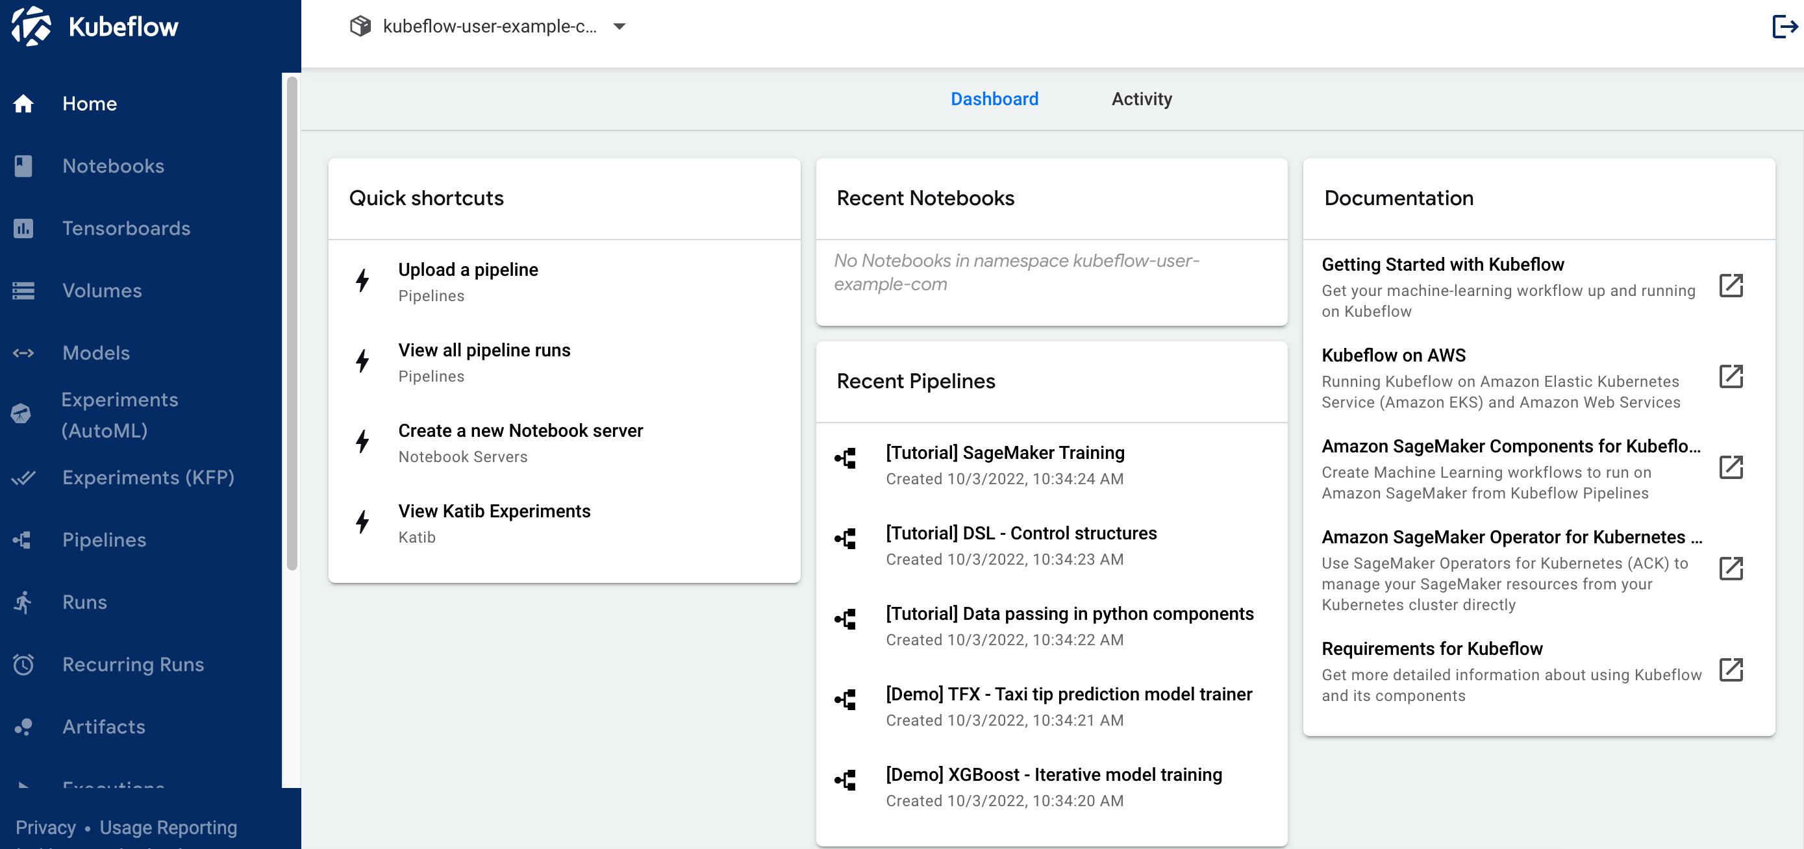Open external link icon for SageMaker Operator for Kubernetes

pos(1731,569)
